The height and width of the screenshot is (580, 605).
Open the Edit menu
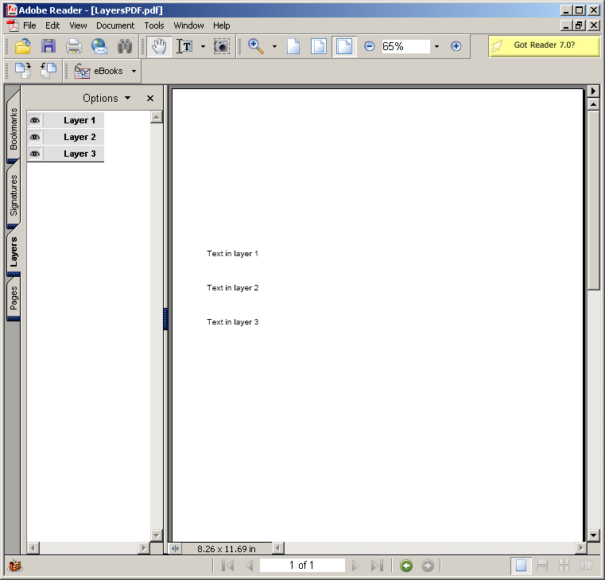point(52,25)
